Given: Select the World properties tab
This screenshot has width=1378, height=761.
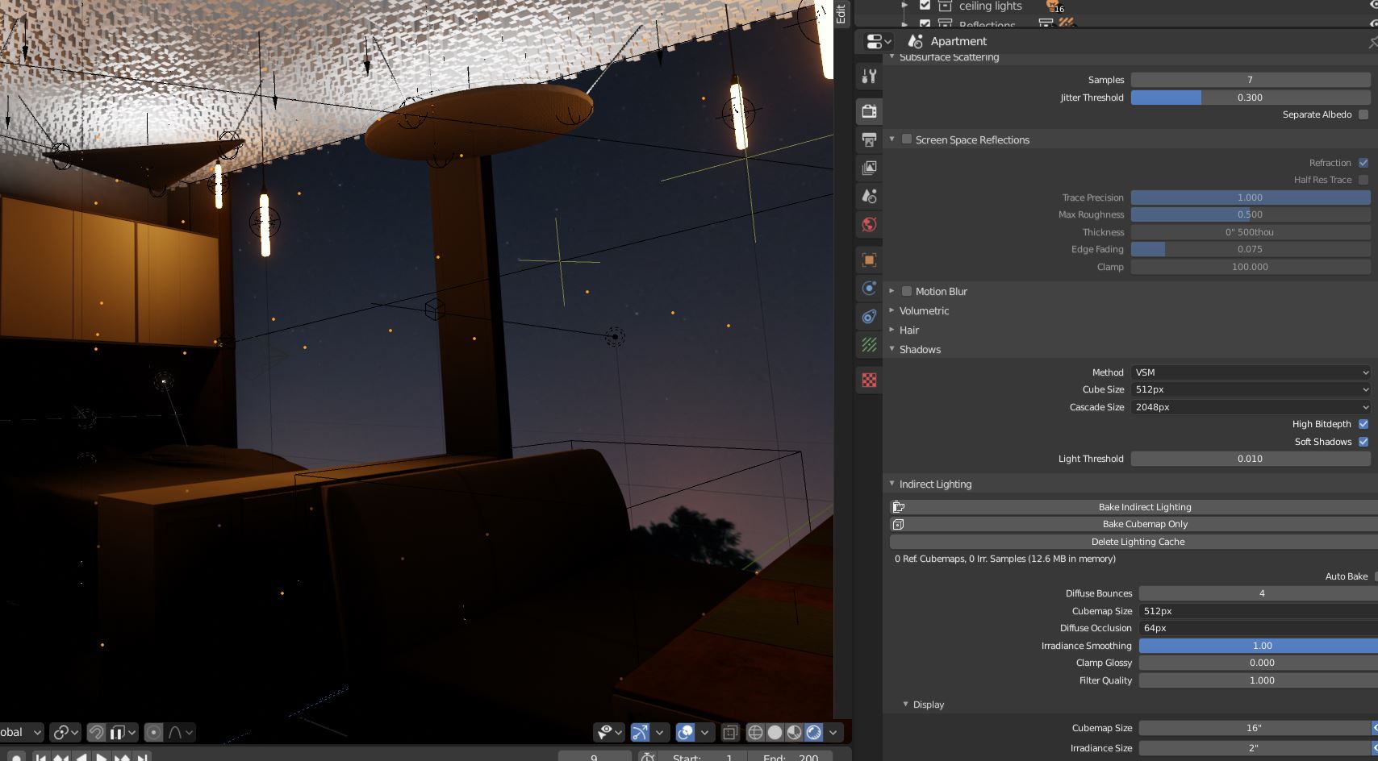Looking at the screenshot, I should point(869,225).
